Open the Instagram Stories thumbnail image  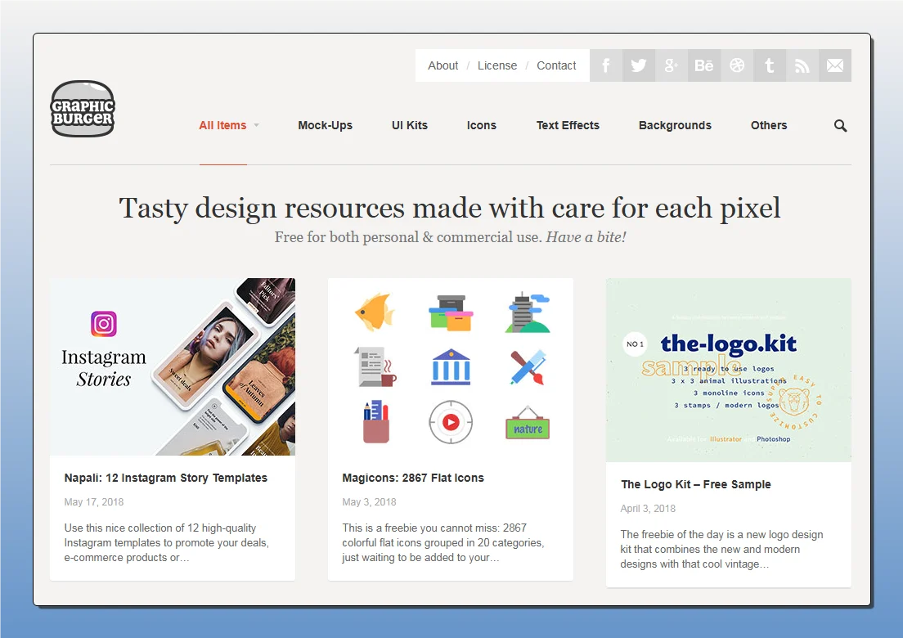173,366
